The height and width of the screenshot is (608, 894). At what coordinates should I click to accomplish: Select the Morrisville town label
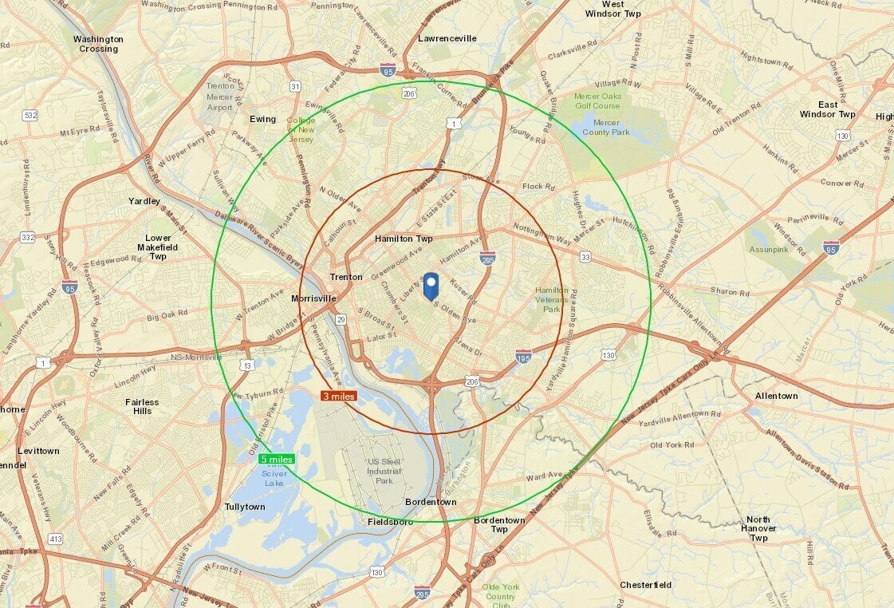313,298
